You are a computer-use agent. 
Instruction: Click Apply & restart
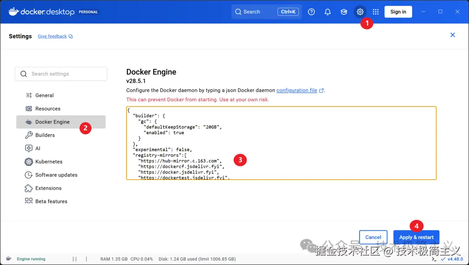pos(416,237)
